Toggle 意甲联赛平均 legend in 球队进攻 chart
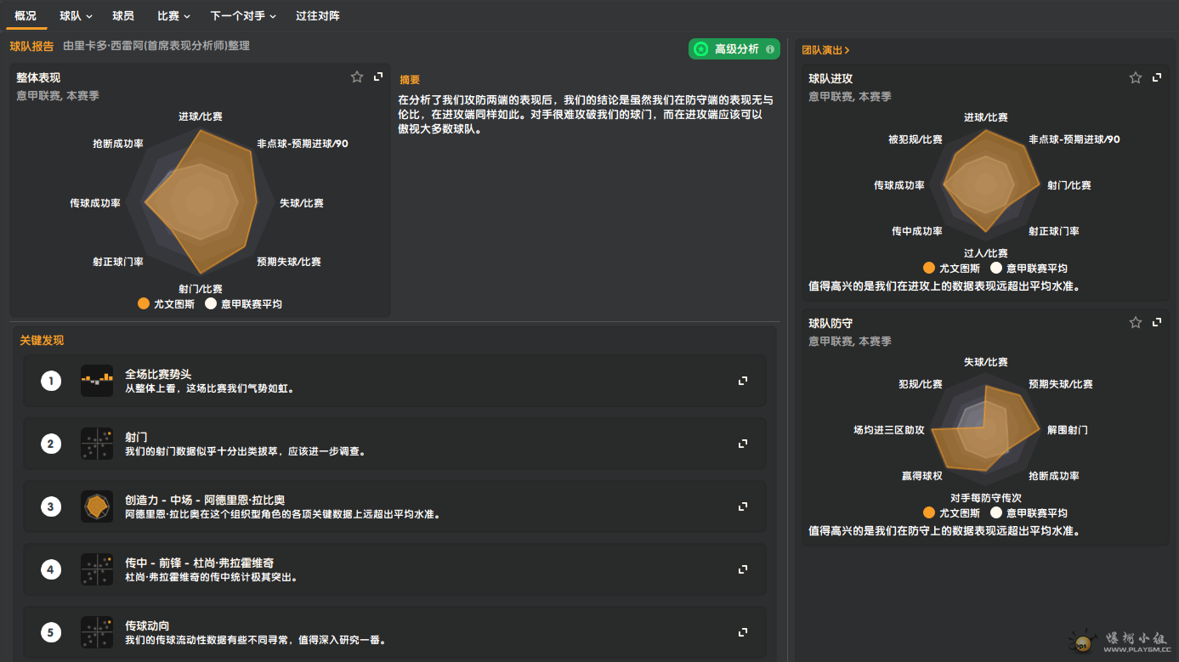The width and height of the screenshot is (1179, 662). [1029, 268]
